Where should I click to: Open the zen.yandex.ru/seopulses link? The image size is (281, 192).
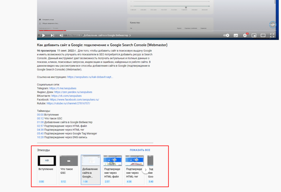73,92
